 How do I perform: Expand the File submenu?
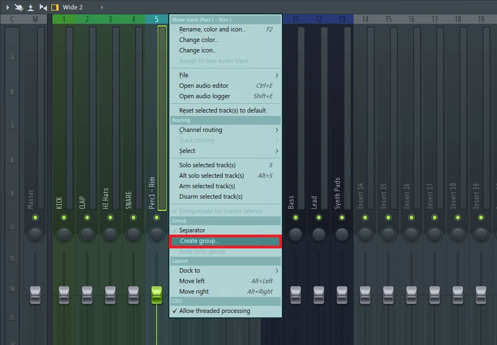pyautogui.click(x=225, y=75)
